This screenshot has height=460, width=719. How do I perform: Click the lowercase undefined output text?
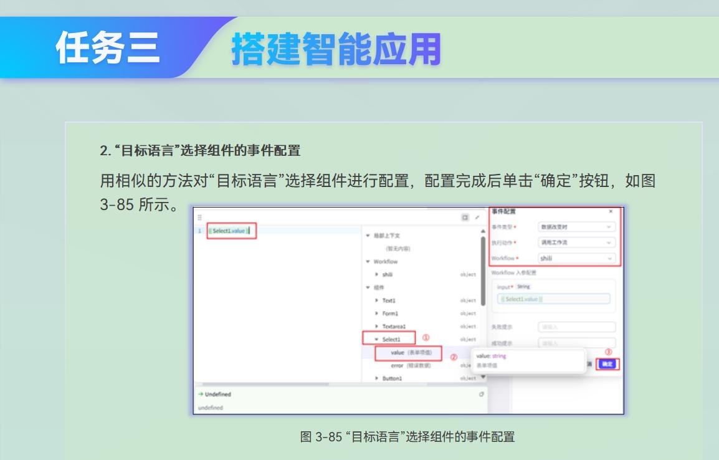211,407
